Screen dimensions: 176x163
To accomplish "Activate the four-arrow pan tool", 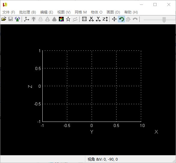I will tap(114, 19).
